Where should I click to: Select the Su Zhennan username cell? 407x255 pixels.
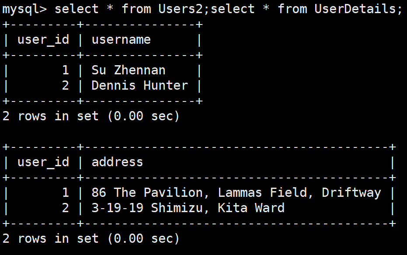click(x=129, y=70)
